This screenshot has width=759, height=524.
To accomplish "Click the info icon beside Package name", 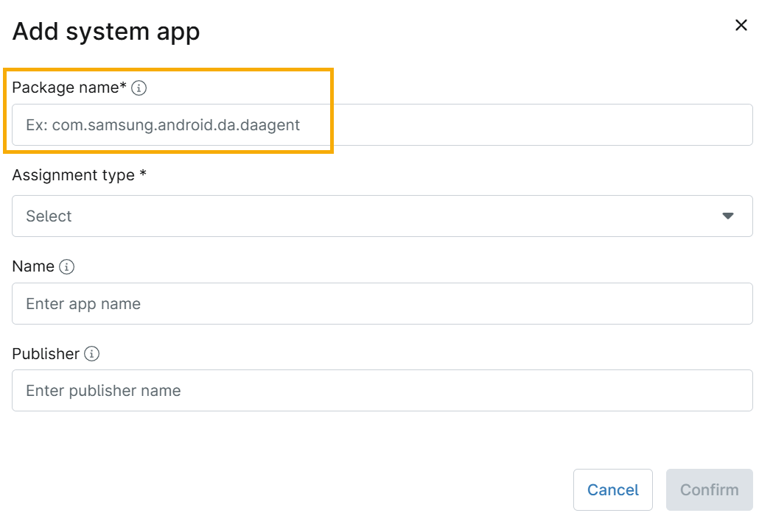I will [x=139, y=88].
